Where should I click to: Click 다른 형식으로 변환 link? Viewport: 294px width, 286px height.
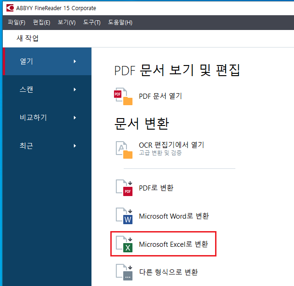pyautogui.click(x=168, y=272)
